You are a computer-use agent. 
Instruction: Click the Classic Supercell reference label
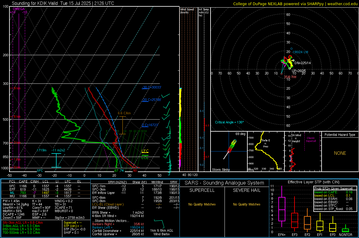click(311, 140)
